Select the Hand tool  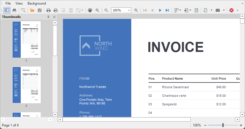tap(90, 10)
